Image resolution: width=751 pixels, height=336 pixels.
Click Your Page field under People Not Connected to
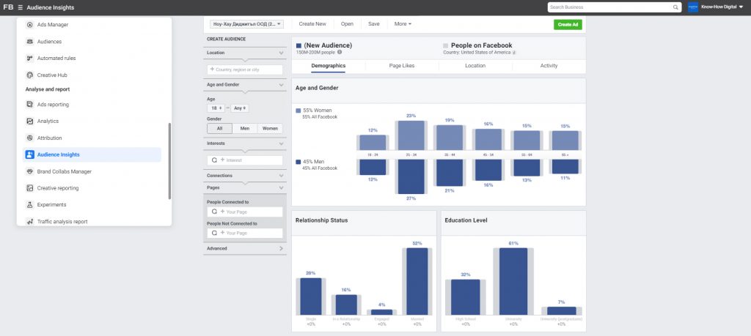(x=245, y=234)
